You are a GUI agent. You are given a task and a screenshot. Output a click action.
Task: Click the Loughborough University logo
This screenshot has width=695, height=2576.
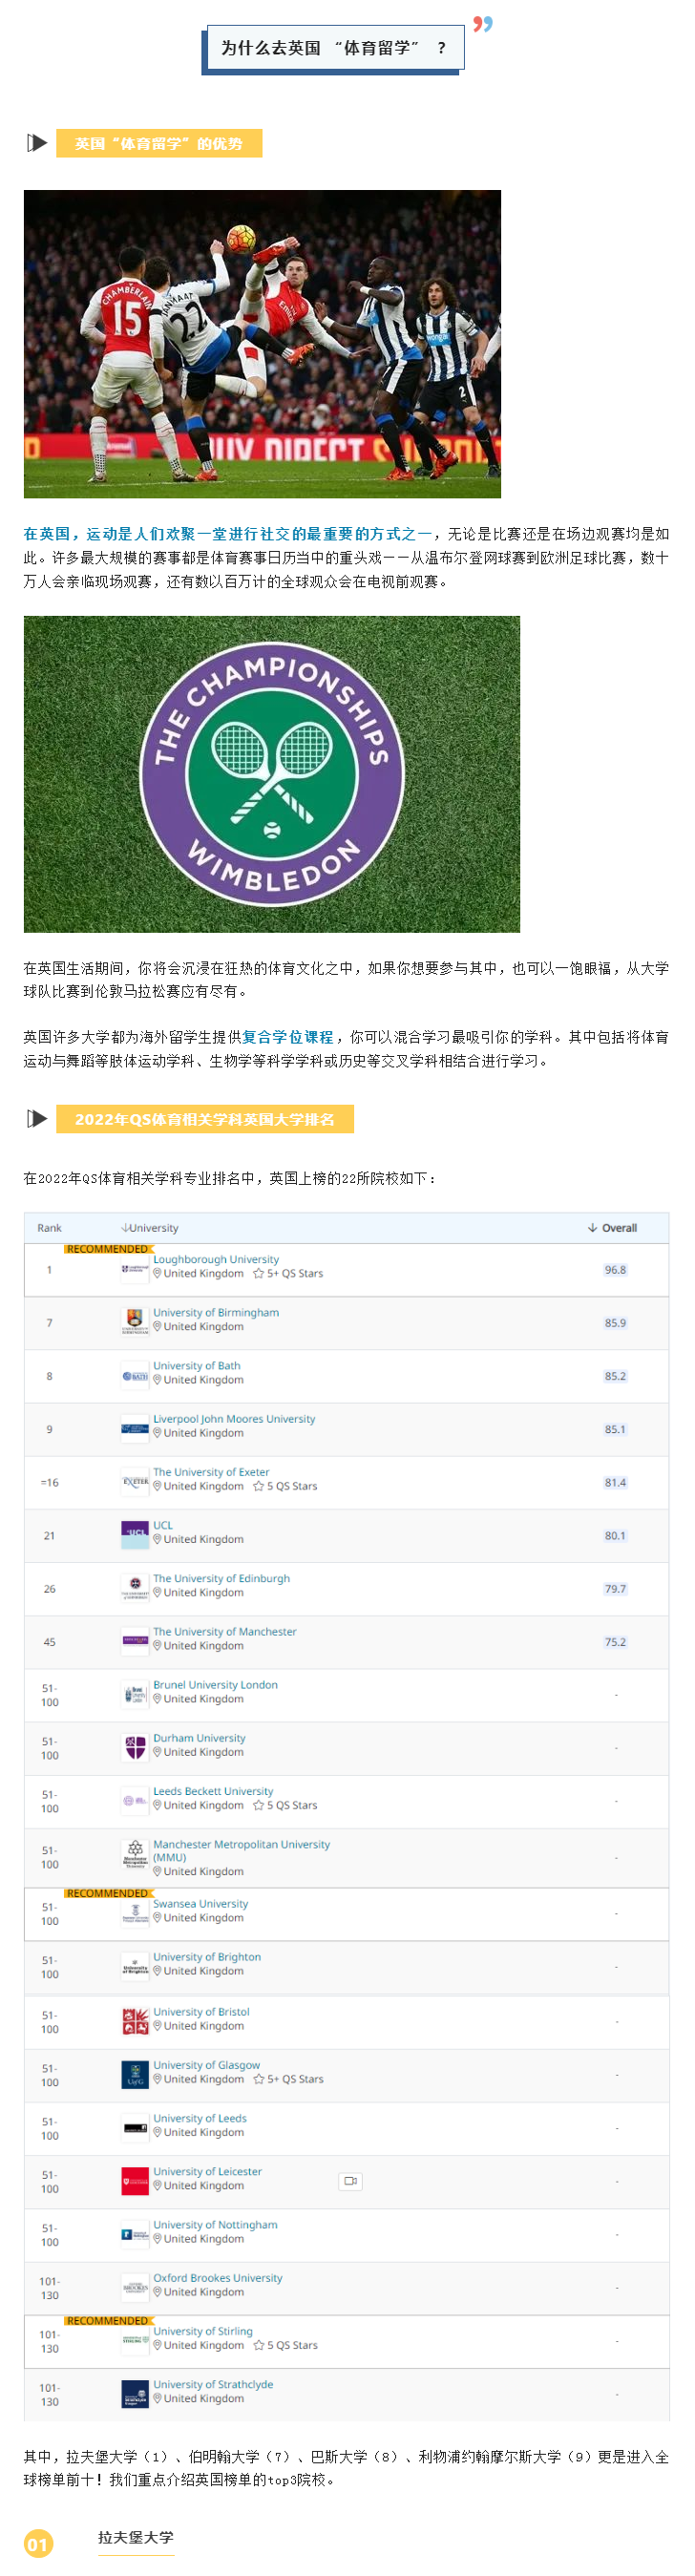click(135, 1269)
